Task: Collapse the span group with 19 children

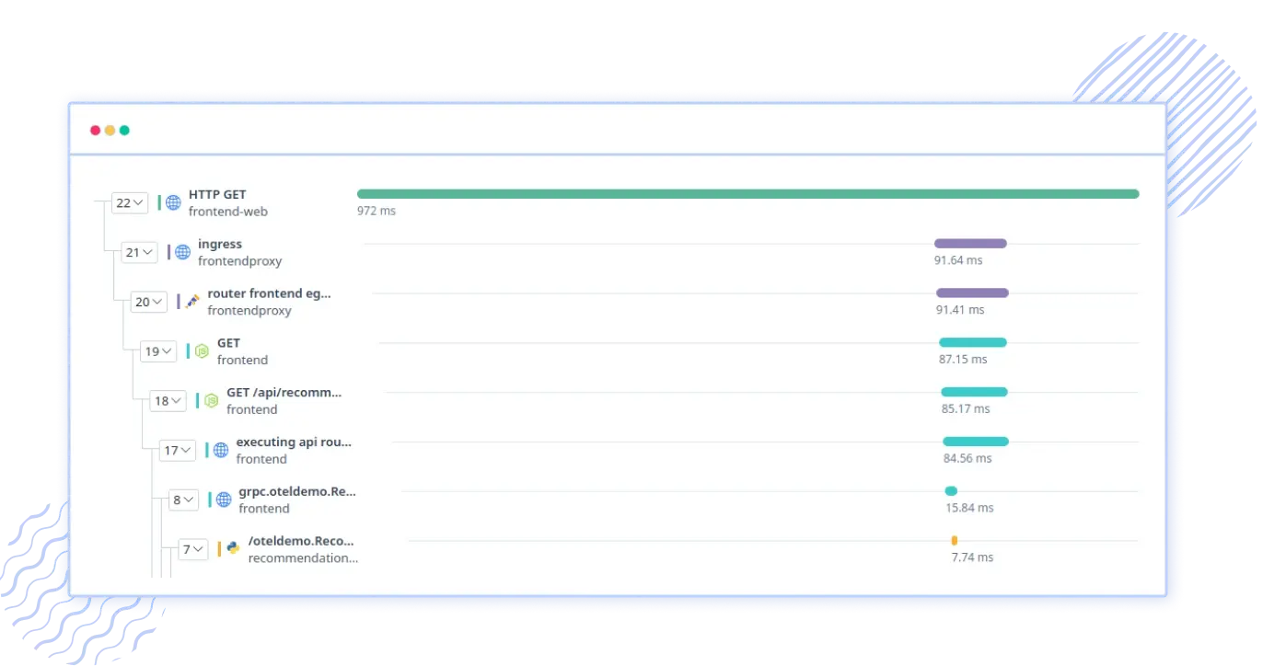Action: [158, 351]
